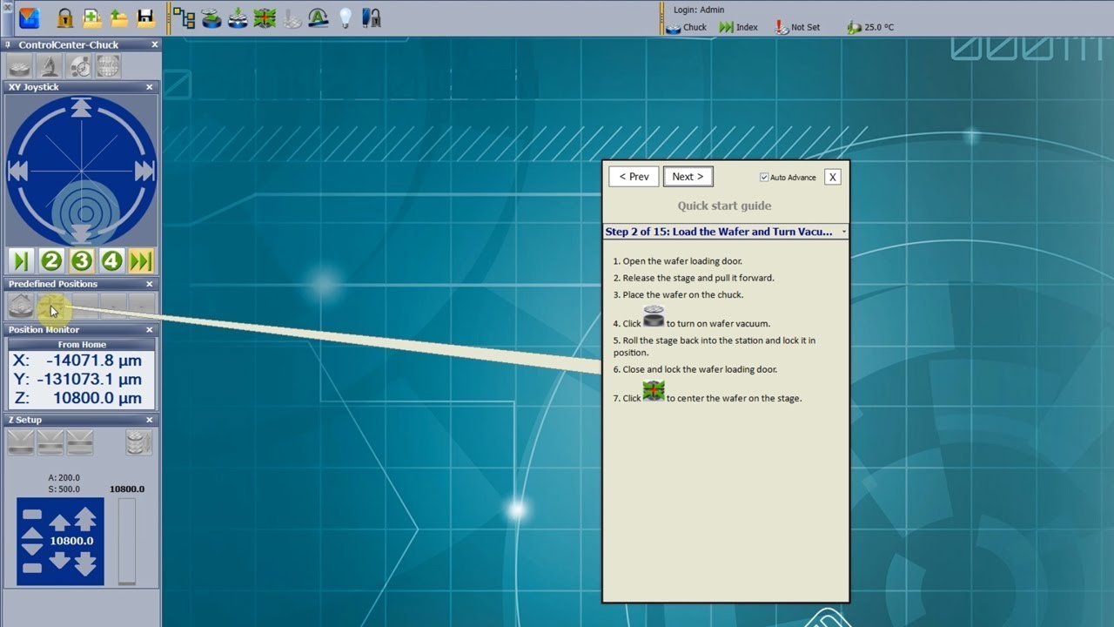Click the wafer vacuum icon in guide step 4
The image size is (1114, 627).
tap(654, 316)
